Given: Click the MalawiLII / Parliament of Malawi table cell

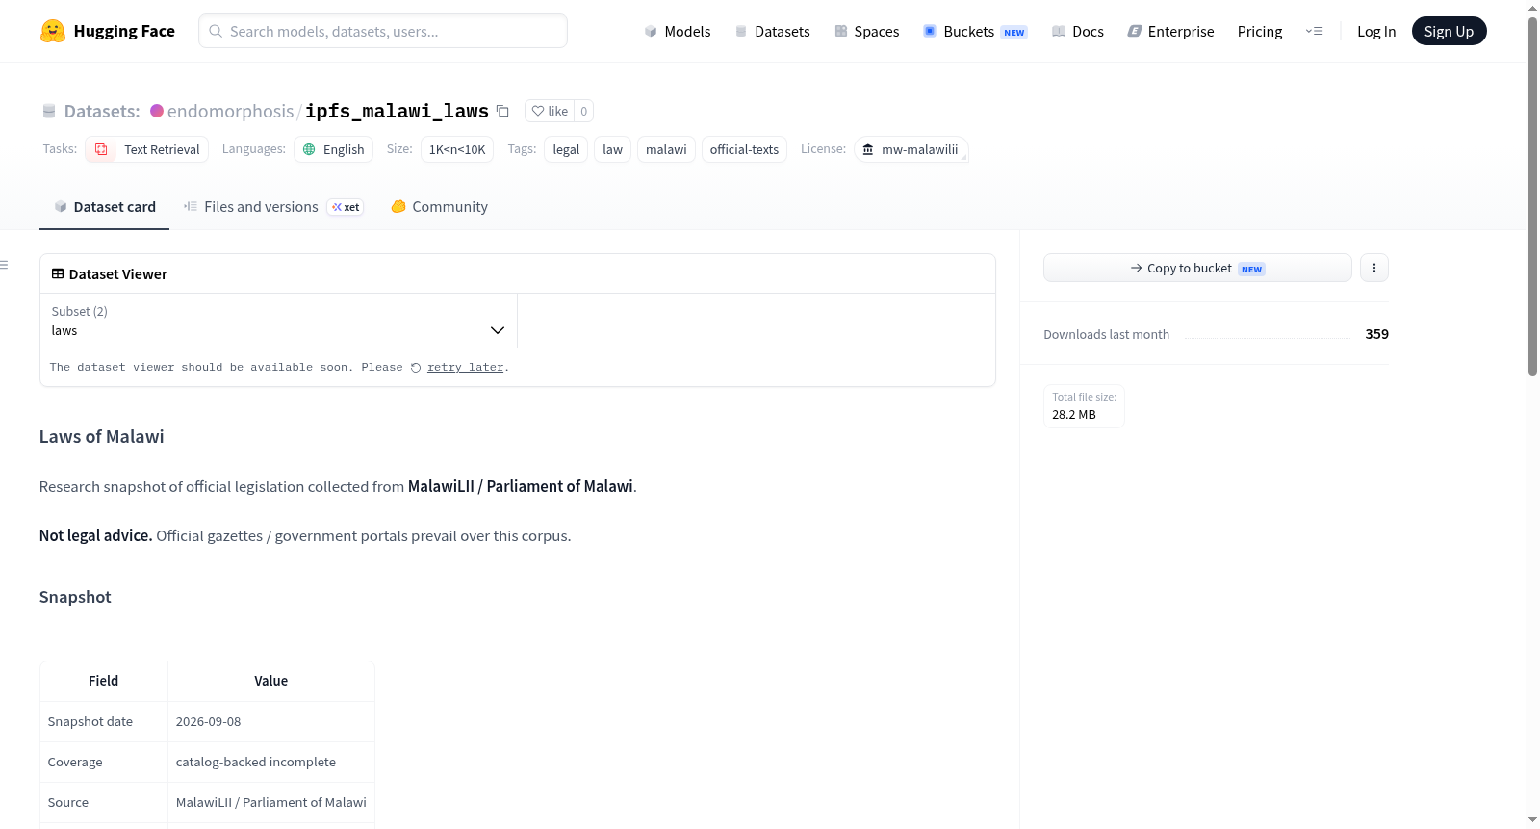Looking at the screenshot, I should [x=271, y=802].
